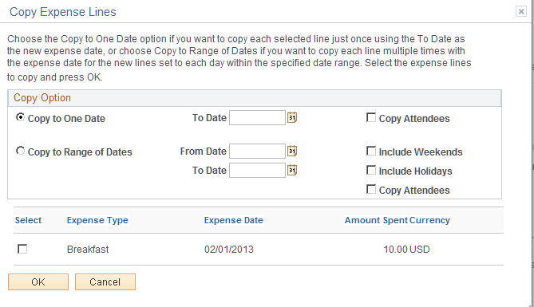Sort by Expense Type column header
The height and width of the screenshot is (307, 534).
pos(97,220)
